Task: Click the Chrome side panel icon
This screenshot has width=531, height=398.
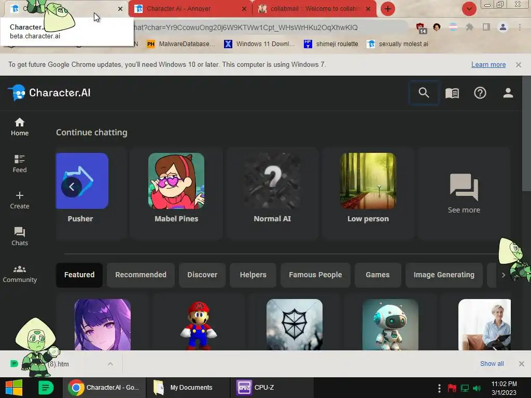Action: click(486, 27)
